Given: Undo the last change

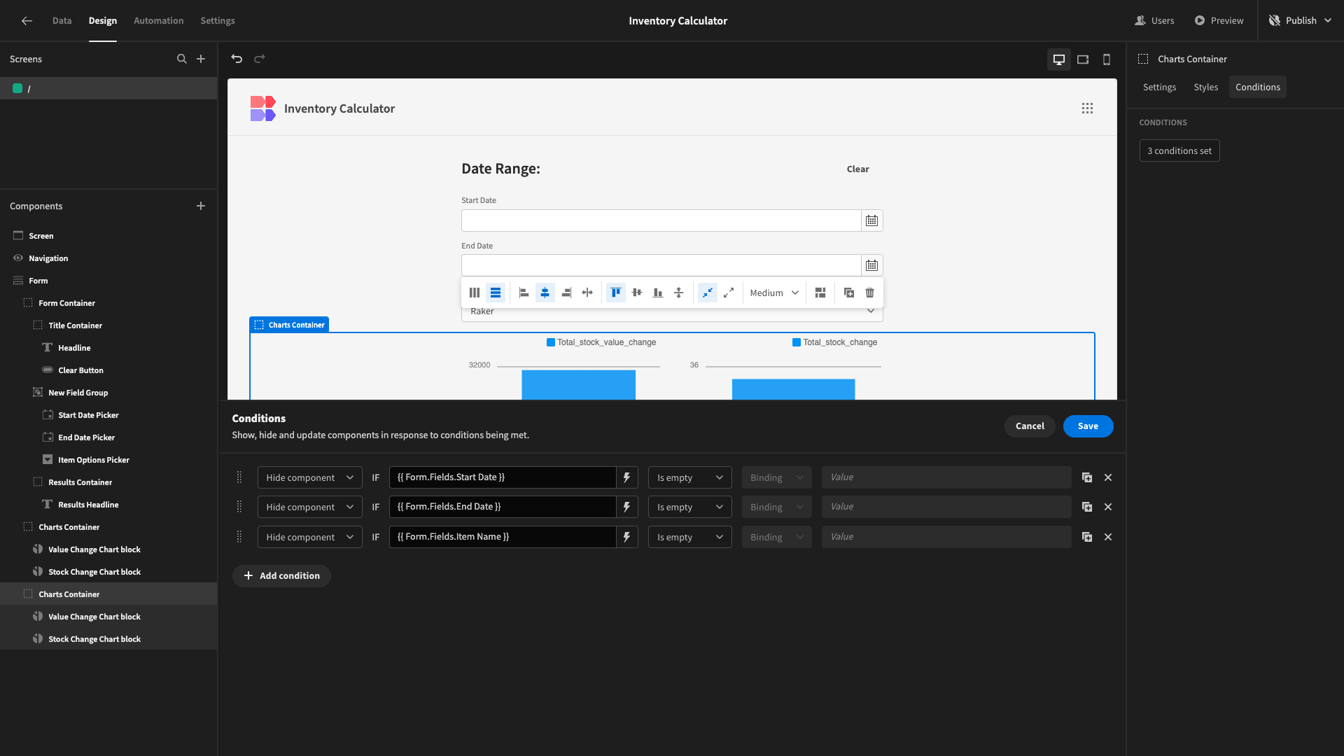Looking at the screenshot, I should (237, 59).
